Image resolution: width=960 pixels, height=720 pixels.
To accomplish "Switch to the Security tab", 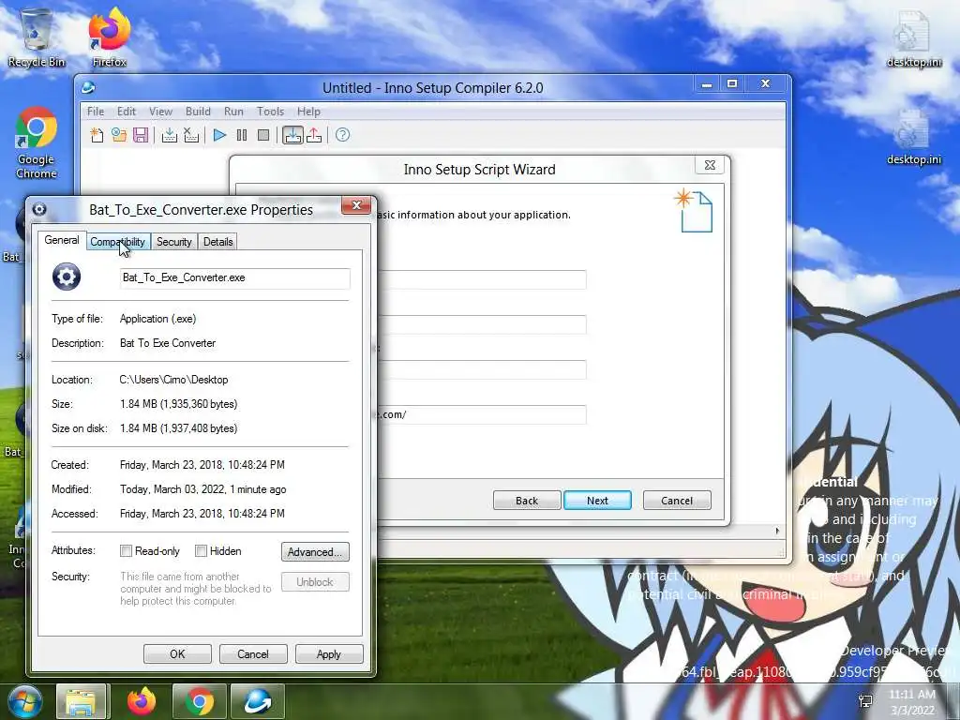I will tap(173, 242).
